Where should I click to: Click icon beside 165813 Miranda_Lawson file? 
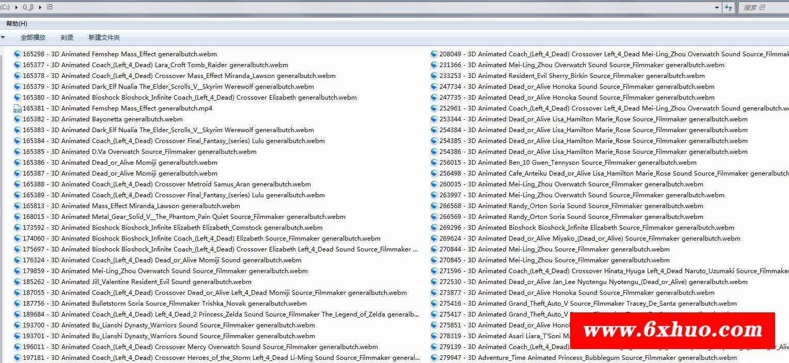tap(17, 206)
